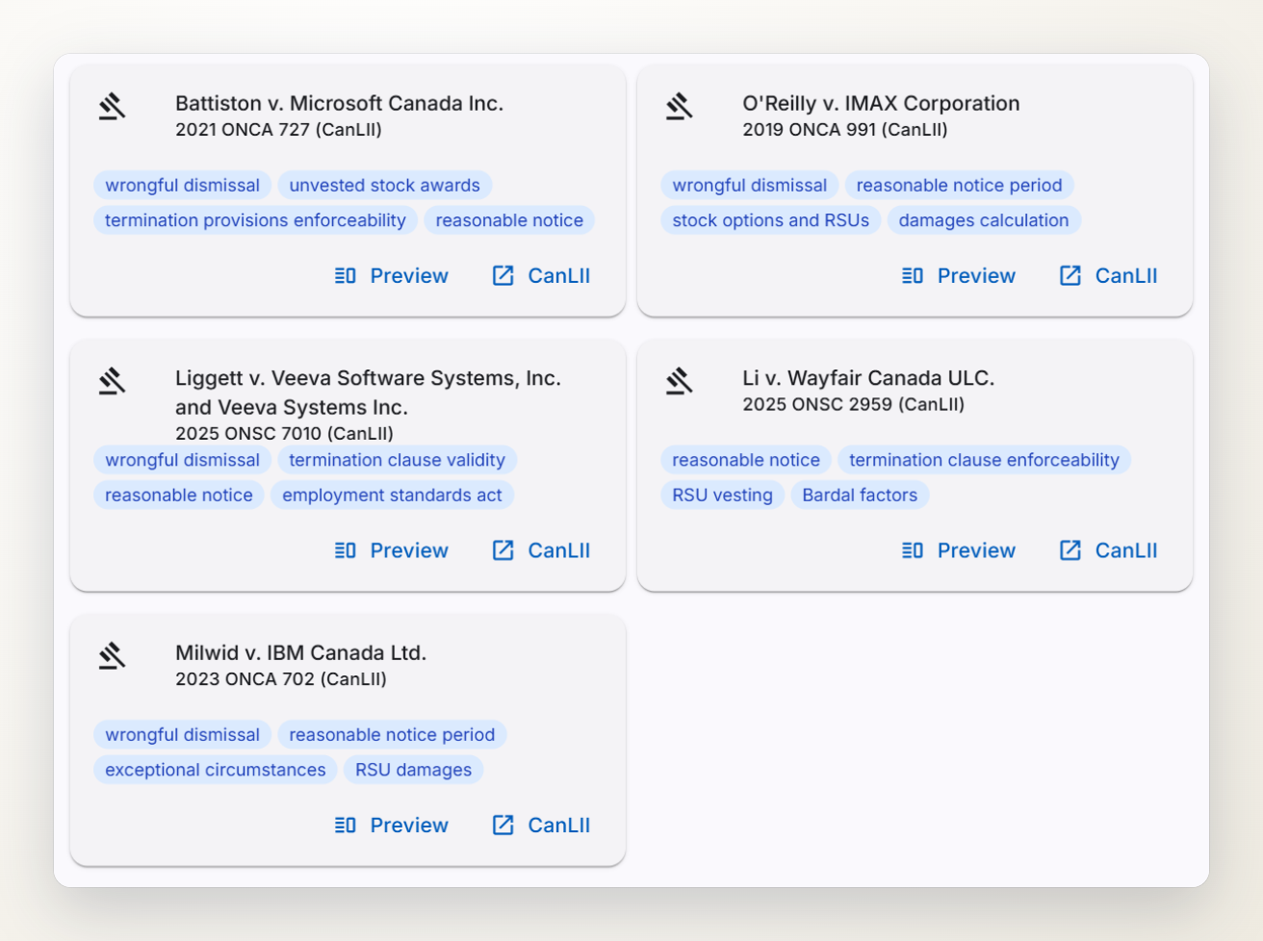The width and height of the screenshot is (1263, 941).
Task: Open Liggett v. Veeva on CanLII
Action: [542, 550]
